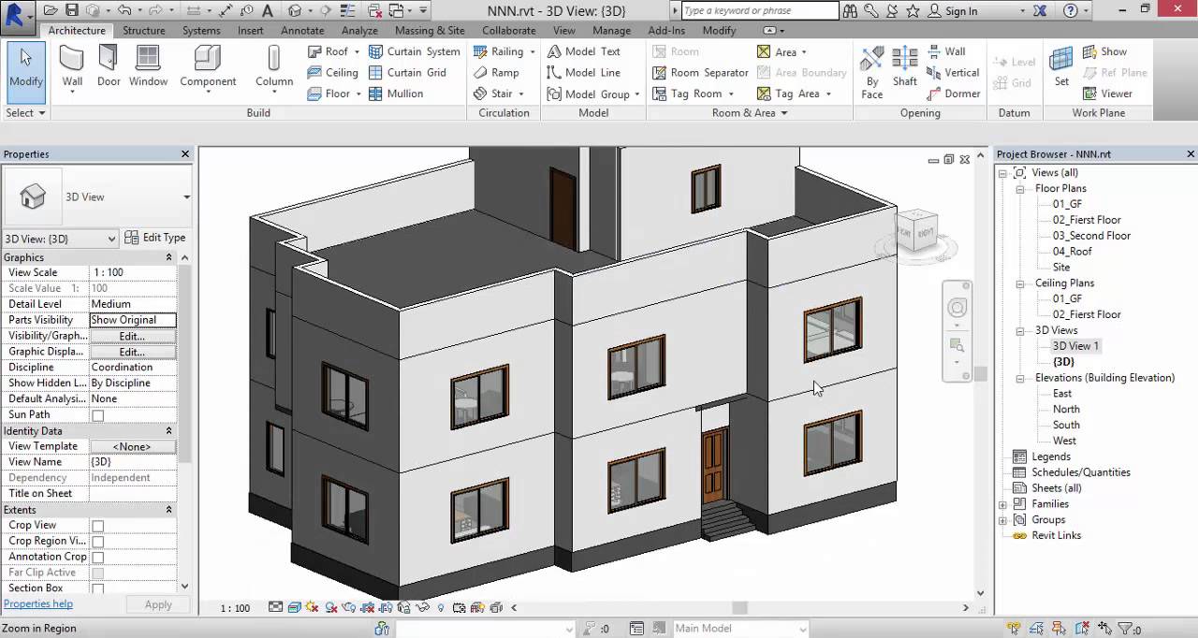
Task: Select the Column tool
Action: click(274, 66)
